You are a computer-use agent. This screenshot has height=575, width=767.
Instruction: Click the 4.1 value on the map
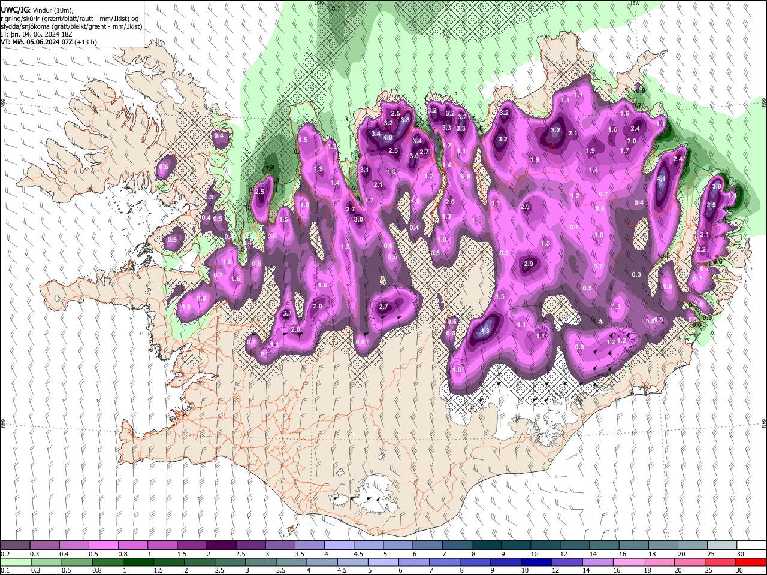662,178
